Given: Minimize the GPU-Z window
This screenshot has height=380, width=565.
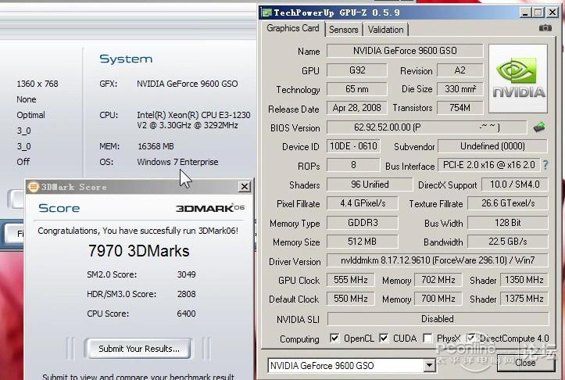Looking at the screenshot, I should (x=525, y=13).
